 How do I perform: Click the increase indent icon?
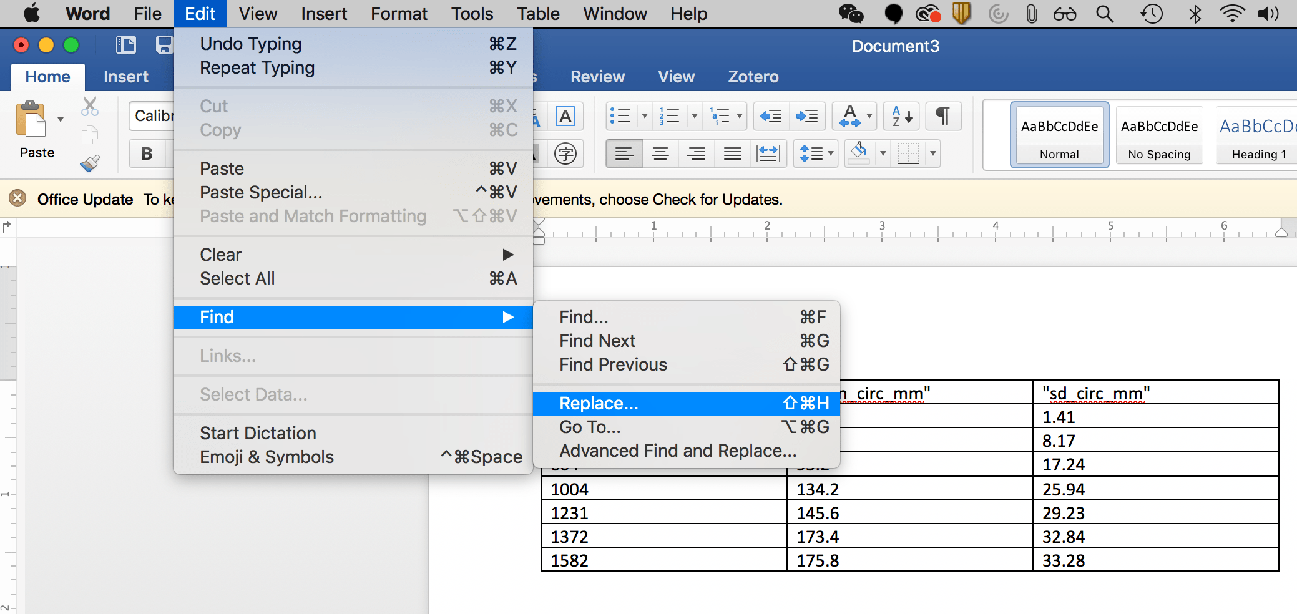pos(807,116)
